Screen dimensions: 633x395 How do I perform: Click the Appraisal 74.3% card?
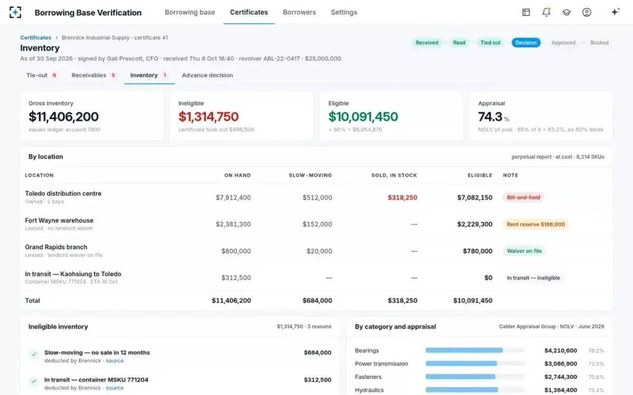click(541, 116)
